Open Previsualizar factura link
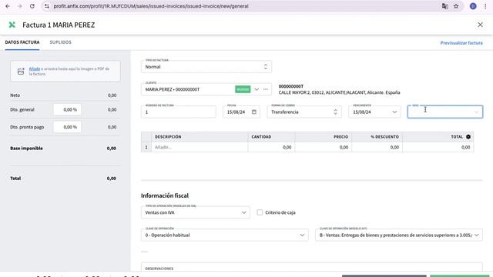The width and height of the screenshot is (493, 277). tap(461, 43)
